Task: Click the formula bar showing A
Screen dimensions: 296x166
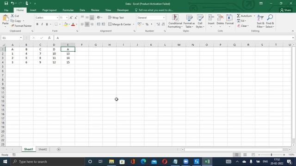Action: click(x=173, y=38)
